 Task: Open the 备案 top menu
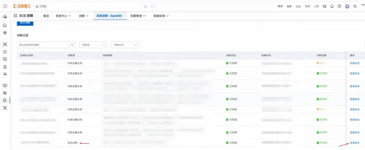[x=289, y=6]
